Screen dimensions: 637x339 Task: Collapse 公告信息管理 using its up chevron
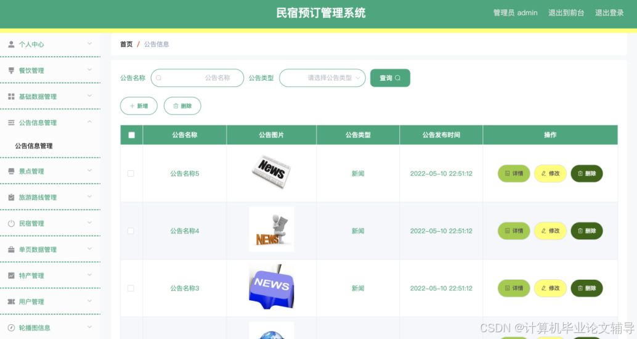click(x=89, y=121)
